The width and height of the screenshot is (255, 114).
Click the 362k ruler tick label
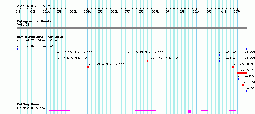tap(196, 11)
